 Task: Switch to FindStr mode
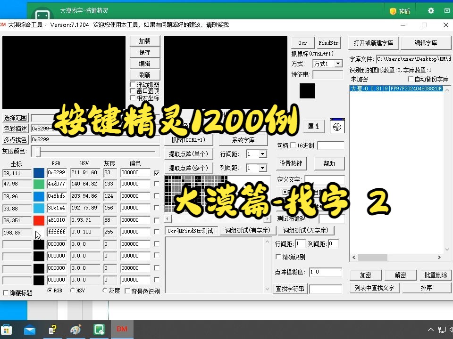[x=329, y=43]
